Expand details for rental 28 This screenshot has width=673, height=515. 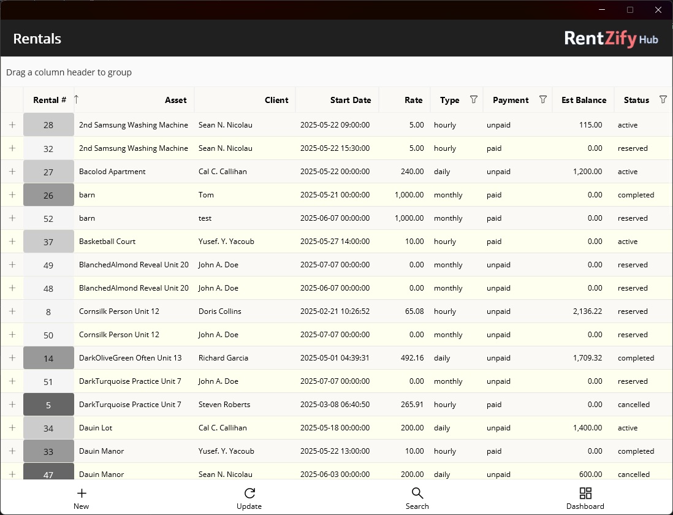coord(12,125)
